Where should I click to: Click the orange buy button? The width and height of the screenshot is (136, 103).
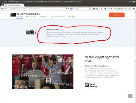coord(117,15)
